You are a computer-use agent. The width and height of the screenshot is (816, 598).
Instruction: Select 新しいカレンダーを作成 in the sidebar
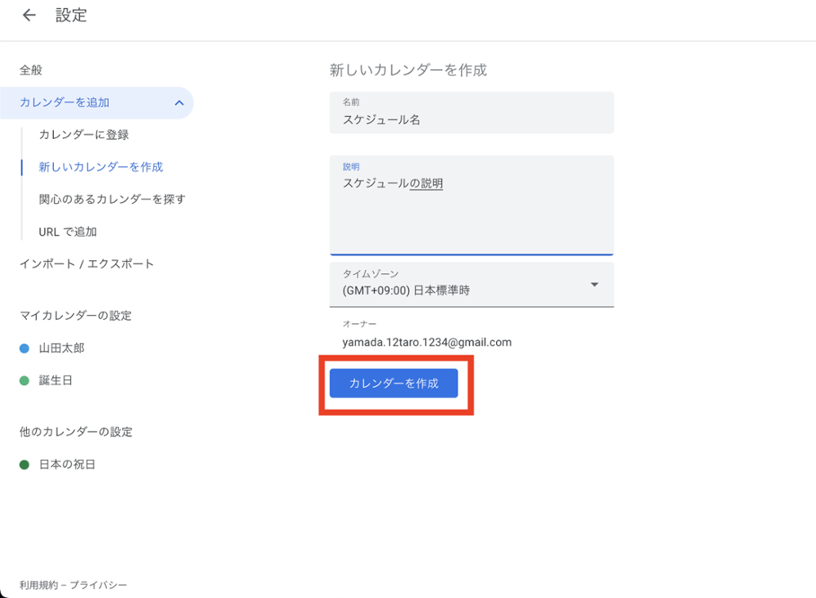pyautogui.click(x=101, y=167)
